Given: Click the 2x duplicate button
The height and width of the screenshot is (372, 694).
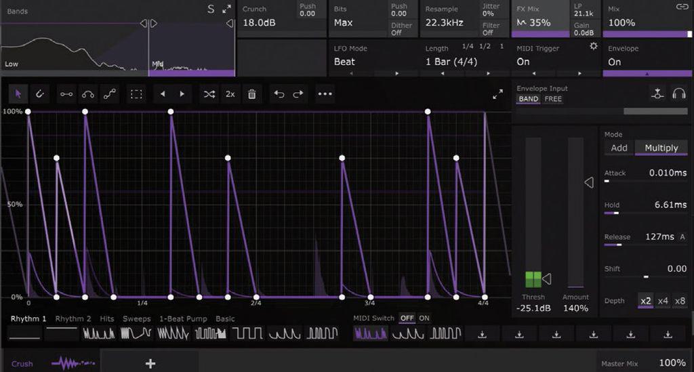Looking at the screenshot, I should (230, 94).
